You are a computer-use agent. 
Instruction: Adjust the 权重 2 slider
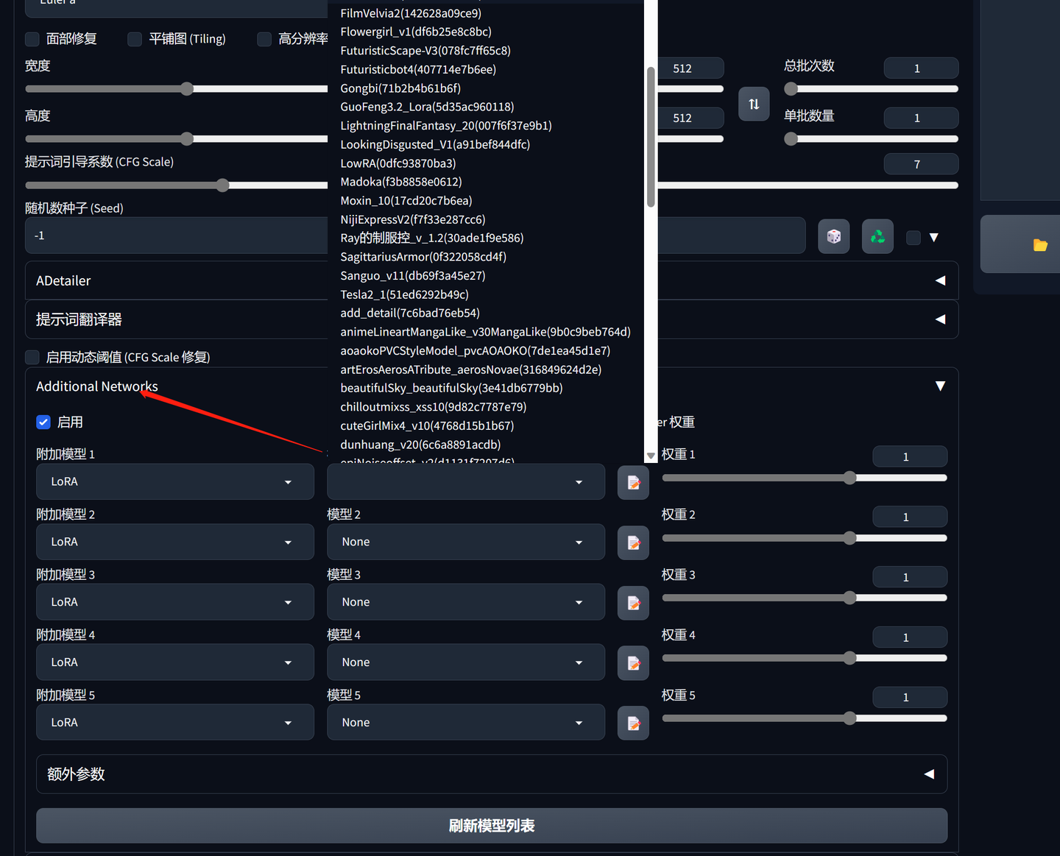805,539
